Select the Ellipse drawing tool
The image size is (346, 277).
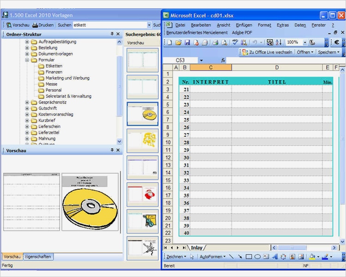click(x=257, y=257)
